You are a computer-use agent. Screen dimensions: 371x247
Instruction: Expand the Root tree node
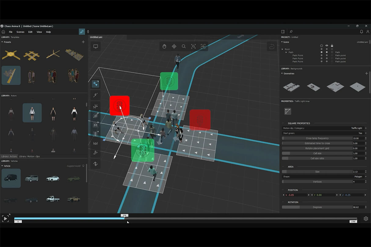[x=282, y=49]
